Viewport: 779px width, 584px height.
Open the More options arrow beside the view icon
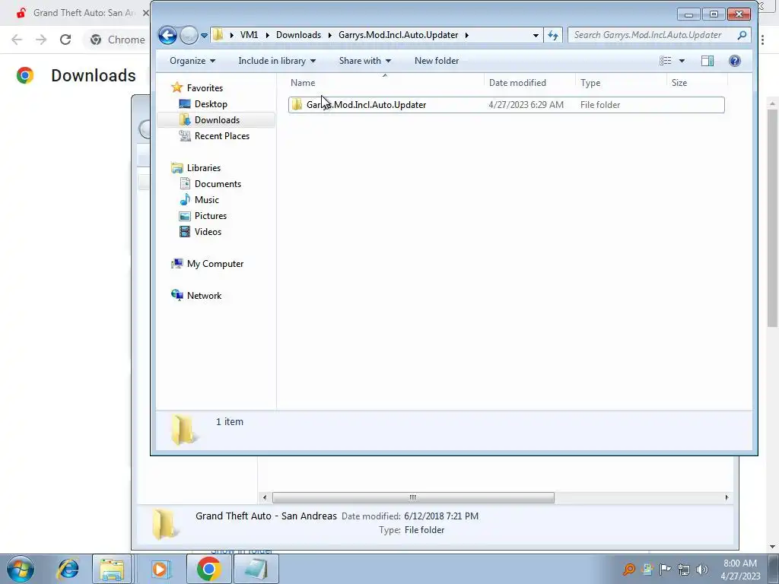click(682, 61)
